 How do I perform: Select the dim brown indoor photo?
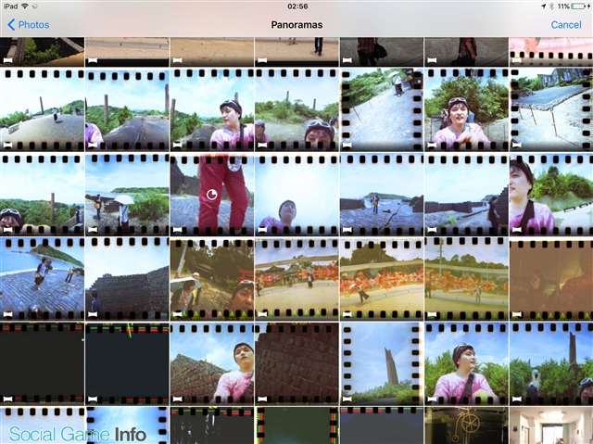pos(551,279)
